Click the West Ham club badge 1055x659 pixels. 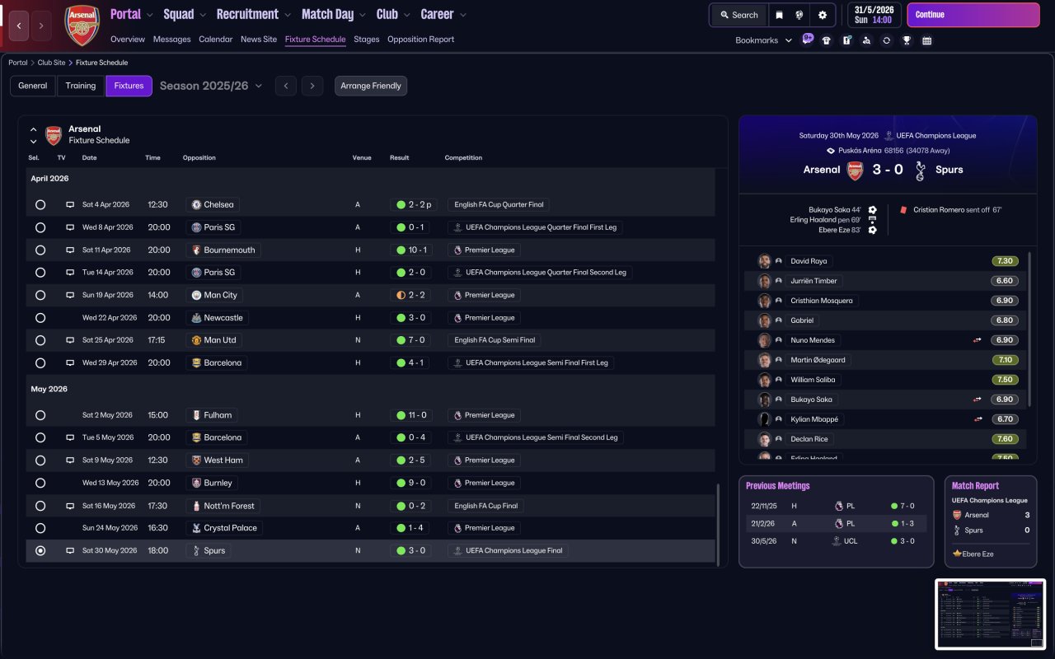(x=196, y=460)
